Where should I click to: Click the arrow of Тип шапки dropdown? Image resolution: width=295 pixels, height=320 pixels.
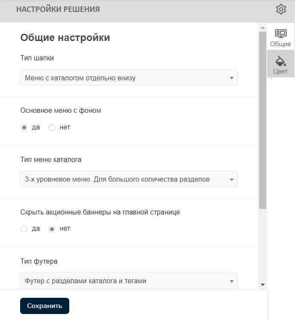[231, 78]
